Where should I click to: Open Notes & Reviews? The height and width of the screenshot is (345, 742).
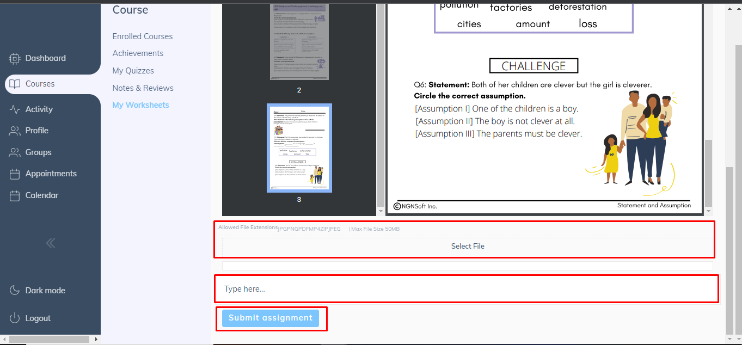click(x=143, y=88)
